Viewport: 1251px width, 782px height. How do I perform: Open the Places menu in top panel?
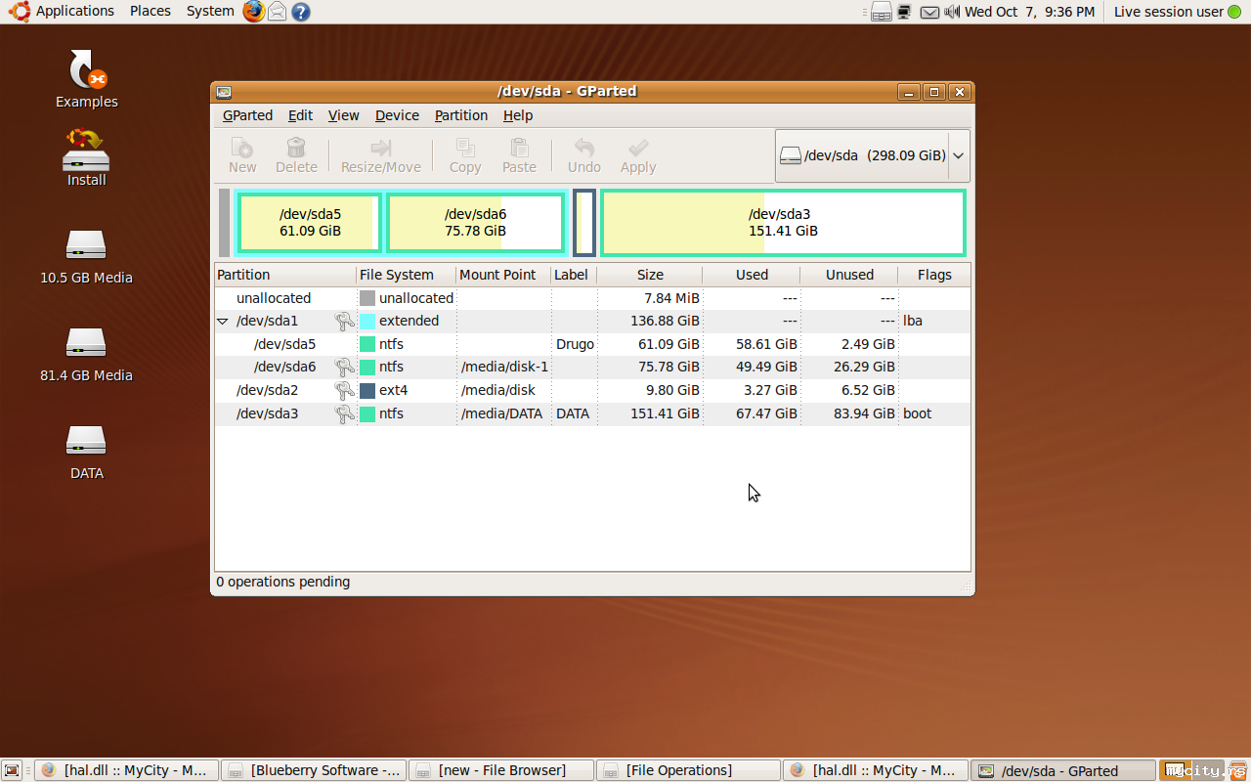click(x=151, y=12)
